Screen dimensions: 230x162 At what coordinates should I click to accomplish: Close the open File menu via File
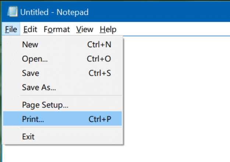11,30
